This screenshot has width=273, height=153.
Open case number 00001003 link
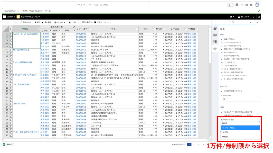tap(81, 34)
